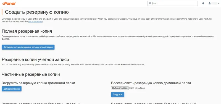Select Загрузить резервную копию домашней папки heading

[38, 83]
